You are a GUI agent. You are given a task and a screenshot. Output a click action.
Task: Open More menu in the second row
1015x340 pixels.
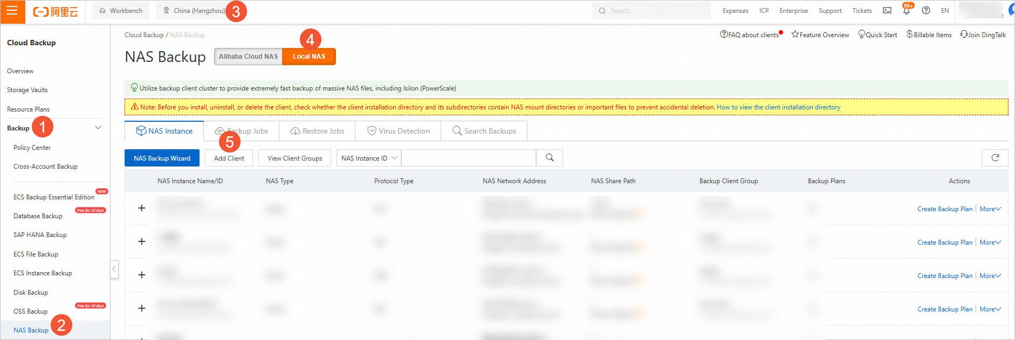(x=990, y=242)
